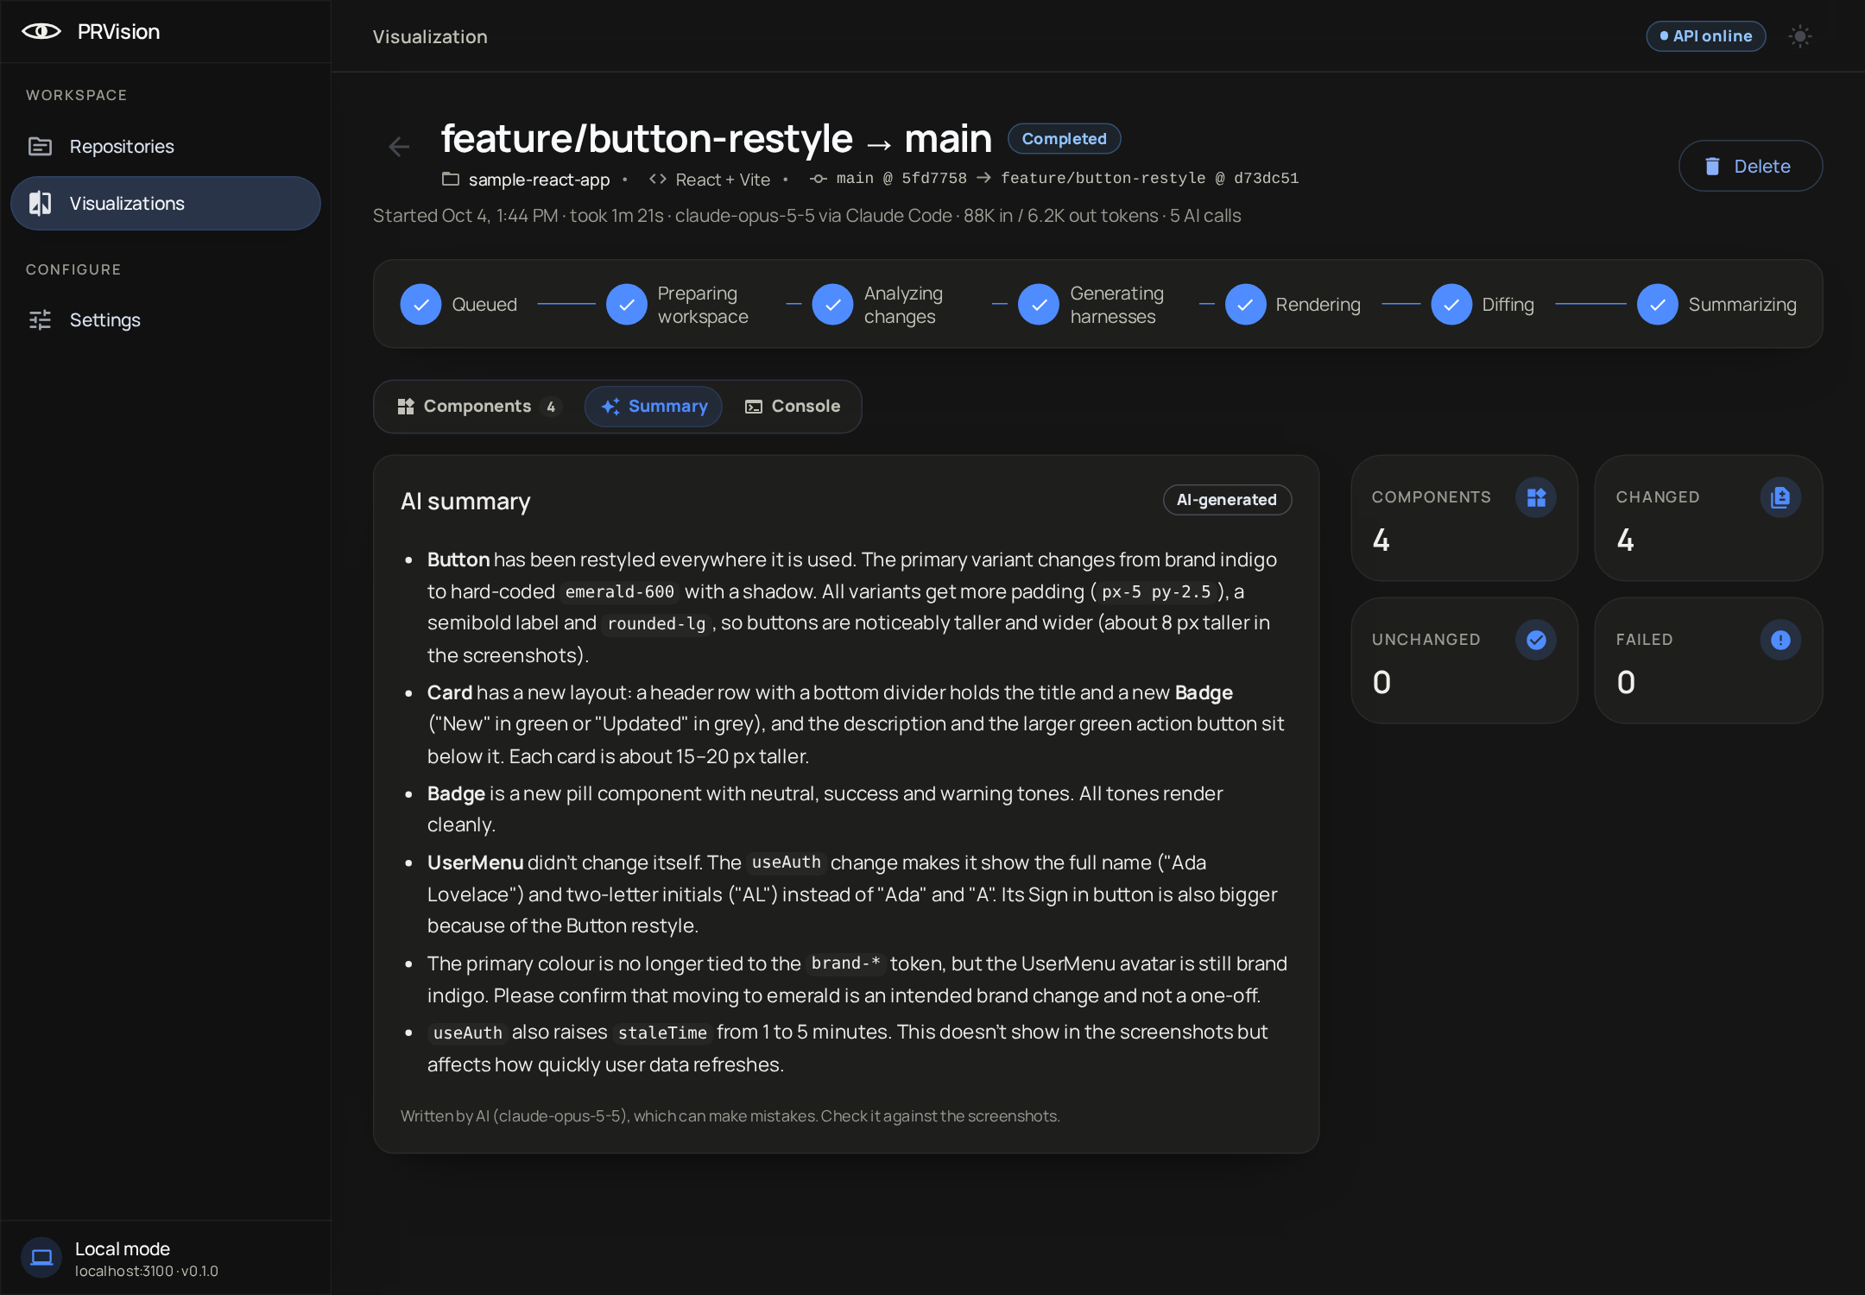Screen dimensions: 1865x1295
Task: Switch to the Summary tab
Action: coord(654,407)
